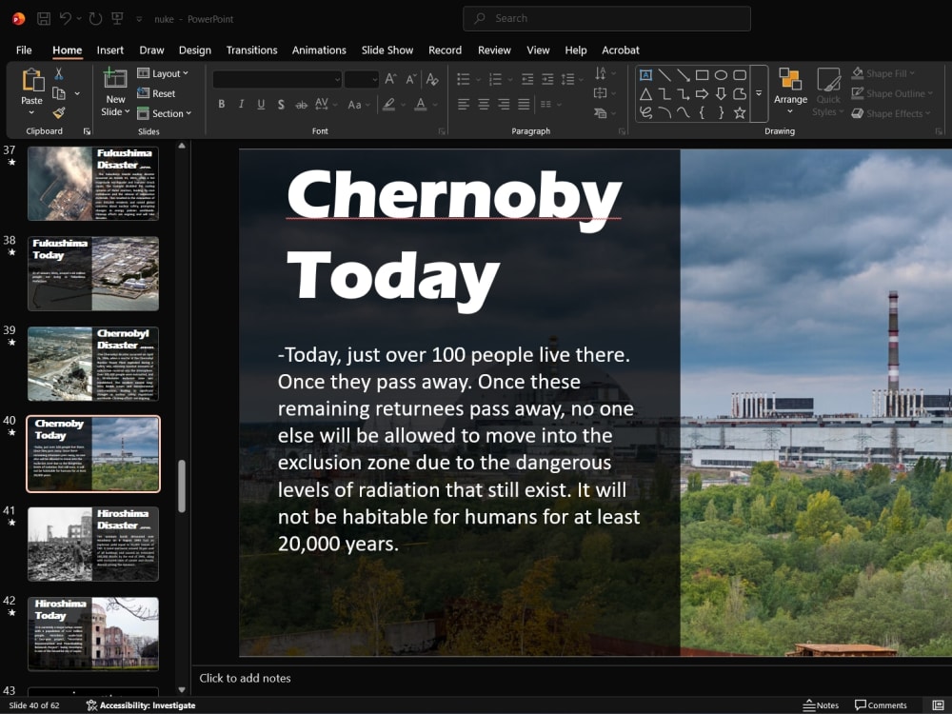Image resolution: width=952 pixels, height=714 pixels.
Task: Click Accessibility: Investigate in status bar
Action: 141,704
